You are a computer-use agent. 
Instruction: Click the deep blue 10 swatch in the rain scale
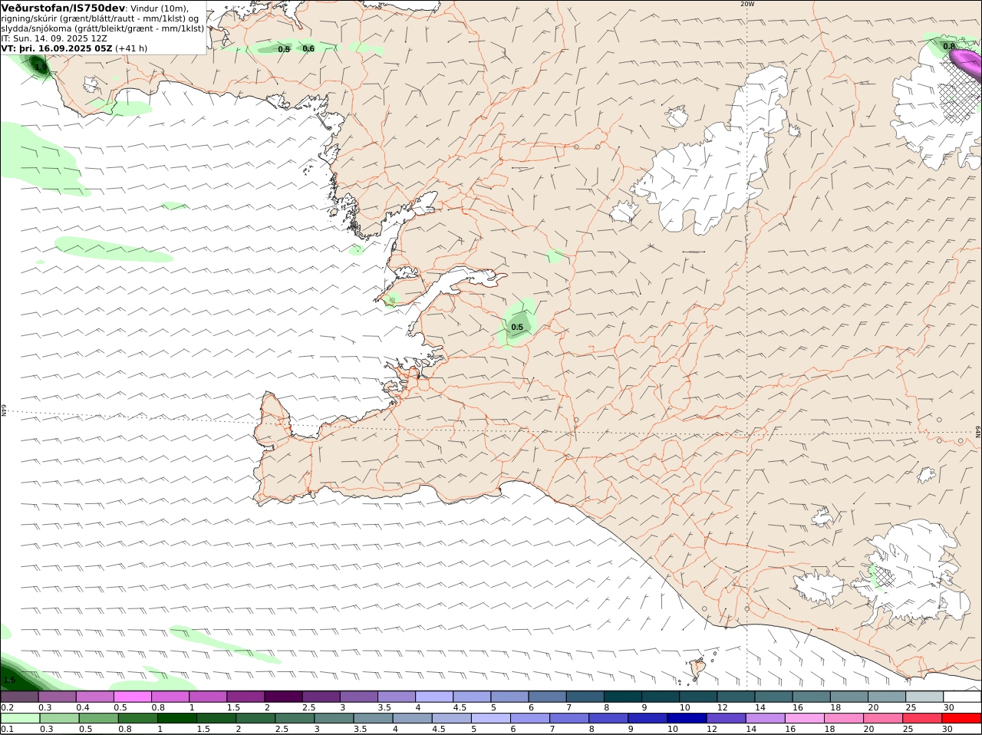click(687, 718)
